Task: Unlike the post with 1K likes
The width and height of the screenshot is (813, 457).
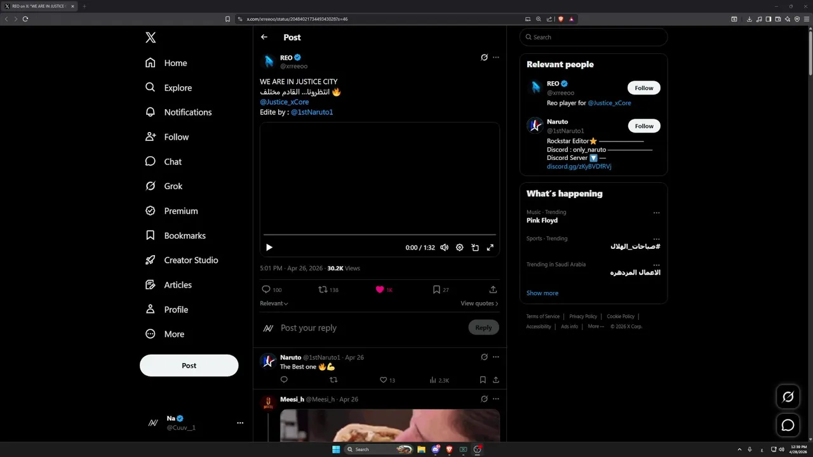Action: click(384, 289)
